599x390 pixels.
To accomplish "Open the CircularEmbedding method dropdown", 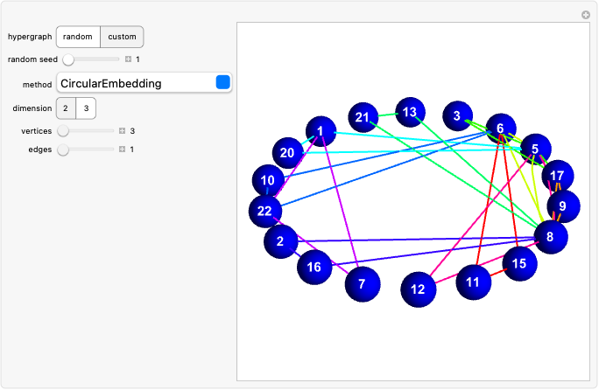I will click(x=144, y=83).
